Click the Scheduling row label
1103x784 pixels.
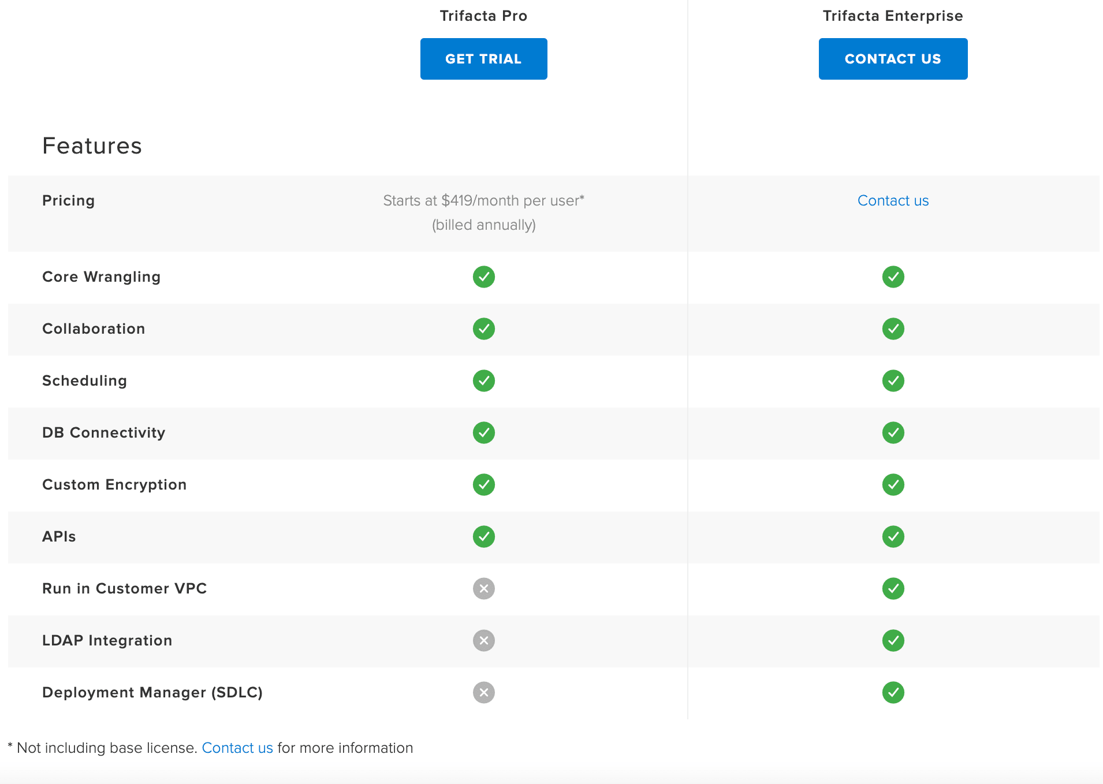84,381
